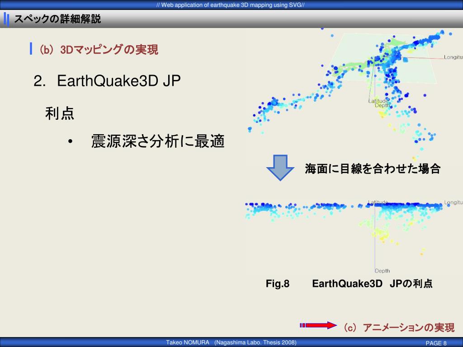The height and width of the screenshot is (347, 463).
Task: Click the Longitude label in lower figure
Action: (x=454, y=202)
